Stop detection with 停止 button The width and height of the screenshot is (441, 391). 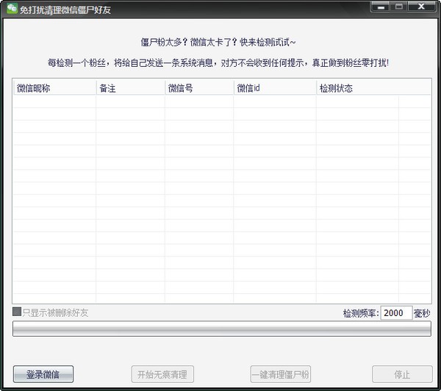coord(402,374)
